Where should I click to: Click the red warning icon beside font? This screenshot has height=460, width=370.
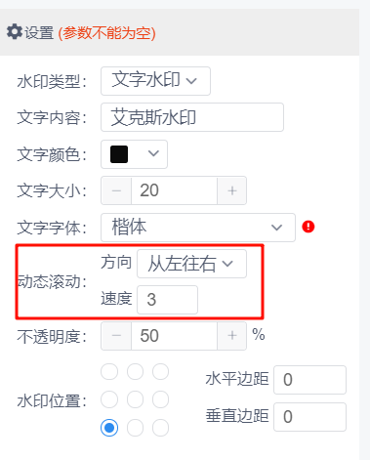coord(308,227)
